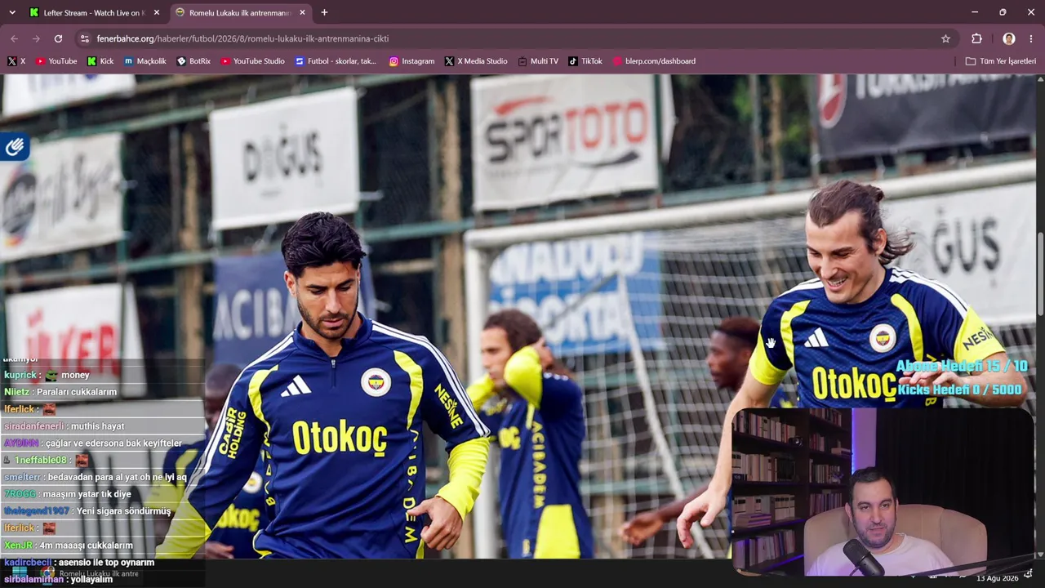Image resolution: width=1045 pixels, height=588 pixels.
Task: Open the Chrome profile avatar
Action: coord(1009,38)
